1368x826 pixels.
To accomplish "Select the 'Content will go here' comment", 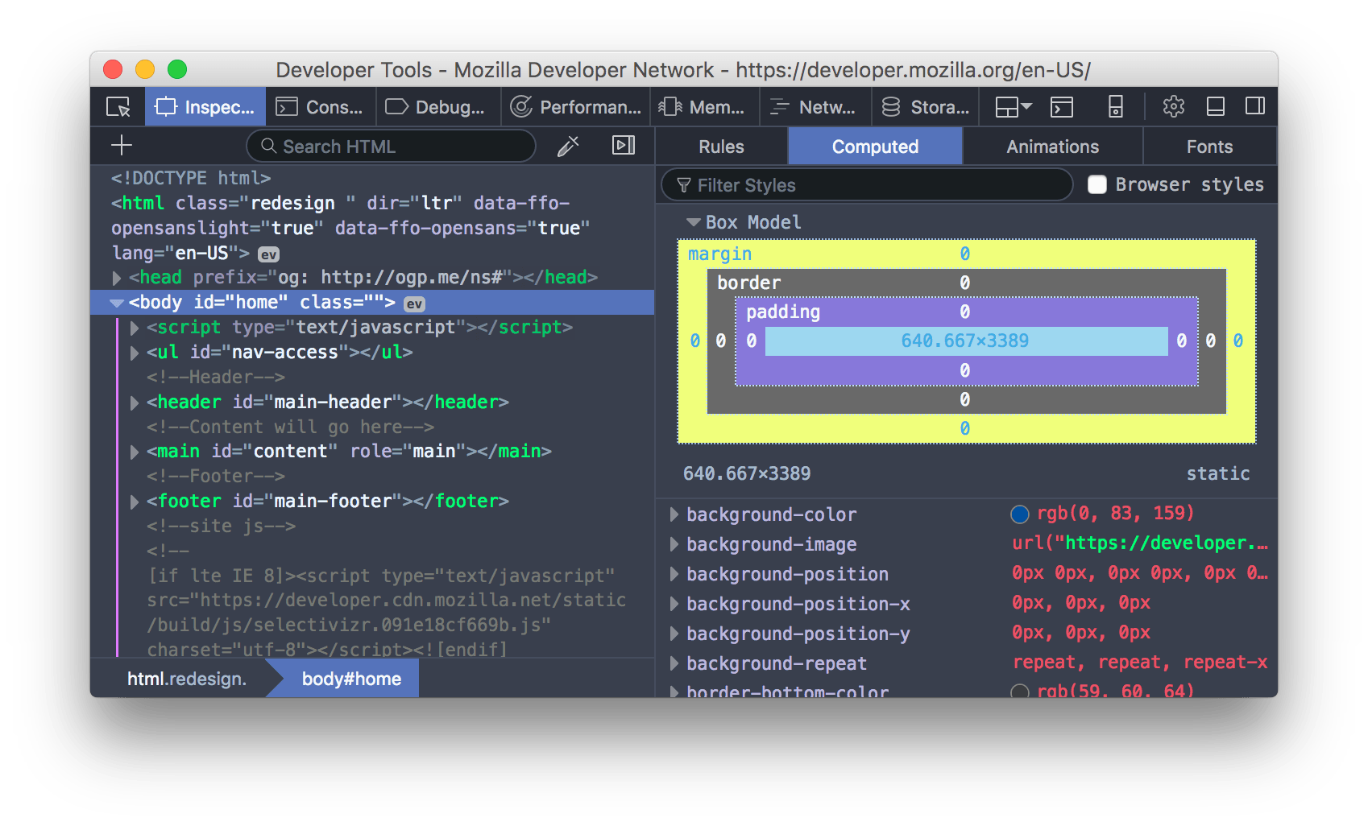I will point(291,427).
